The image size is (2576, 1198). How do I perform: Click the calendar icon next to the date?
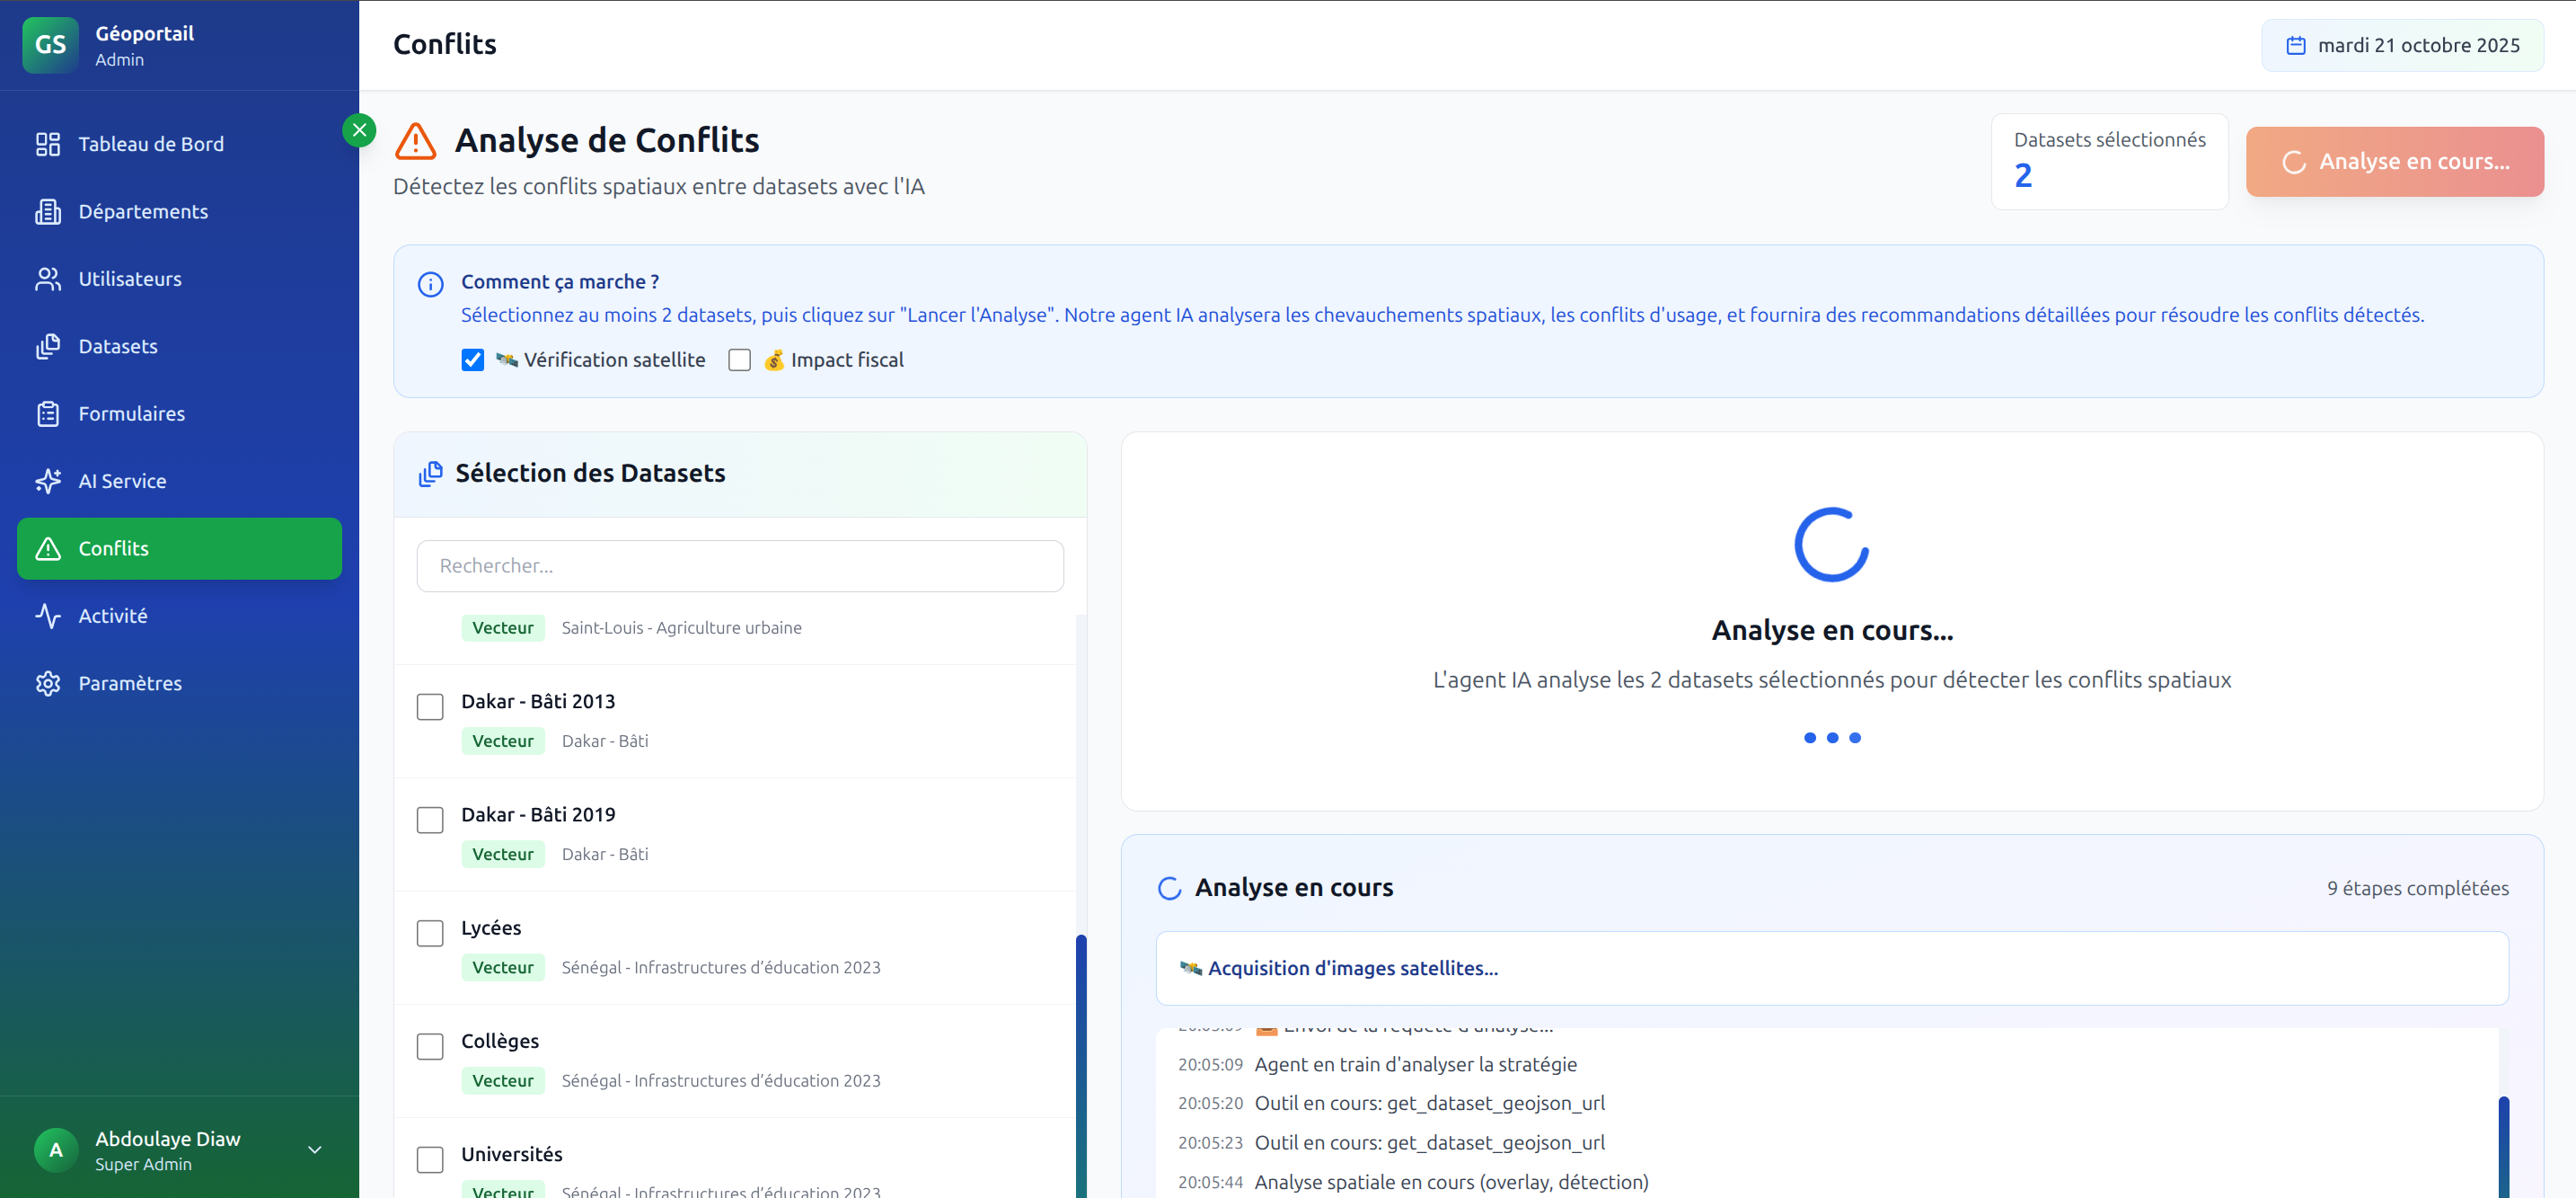click(x=2297, y=44)
